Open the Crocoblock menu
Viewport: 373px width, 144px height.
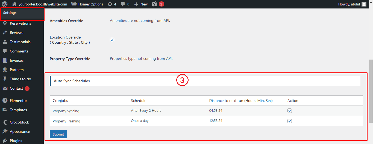(x=19, y=122)
